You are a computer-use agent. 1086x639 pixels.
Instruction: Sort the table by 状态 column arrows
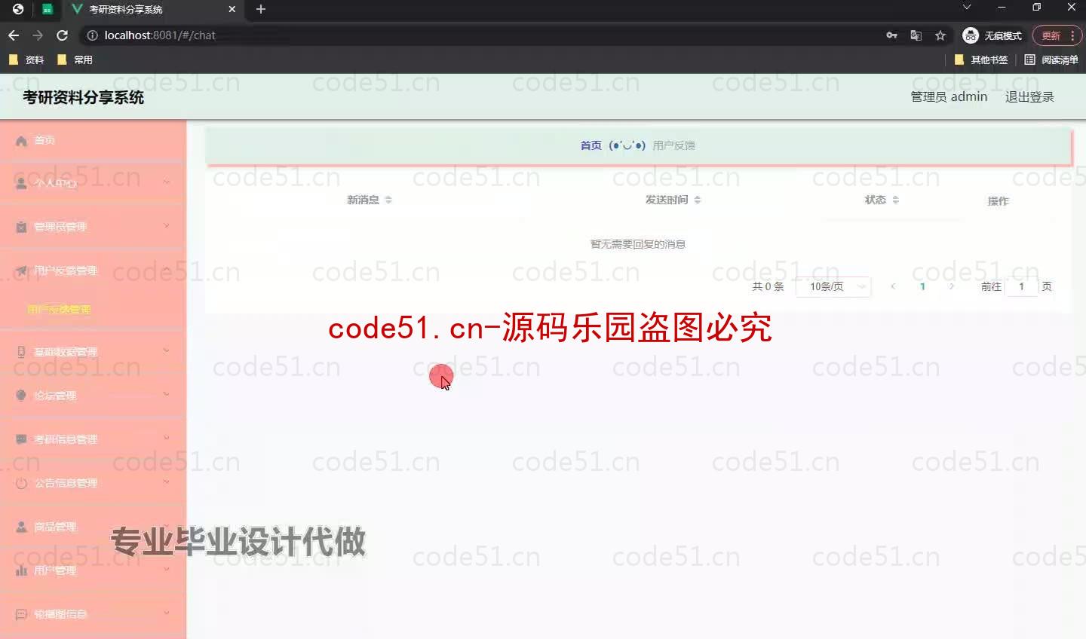coord(895,200)
